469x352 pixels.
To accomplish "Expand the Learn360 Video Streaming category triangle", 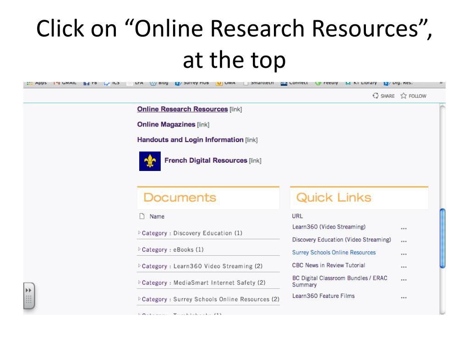I will coord(139,265).
